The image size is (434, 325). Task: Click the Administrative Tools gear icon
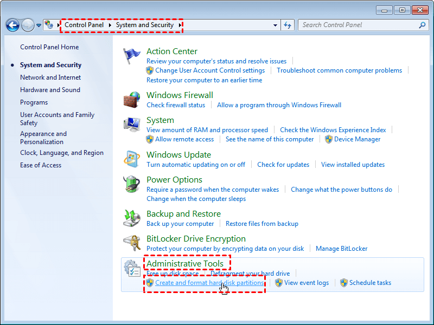pyautogui.click(x=132, y=268)
